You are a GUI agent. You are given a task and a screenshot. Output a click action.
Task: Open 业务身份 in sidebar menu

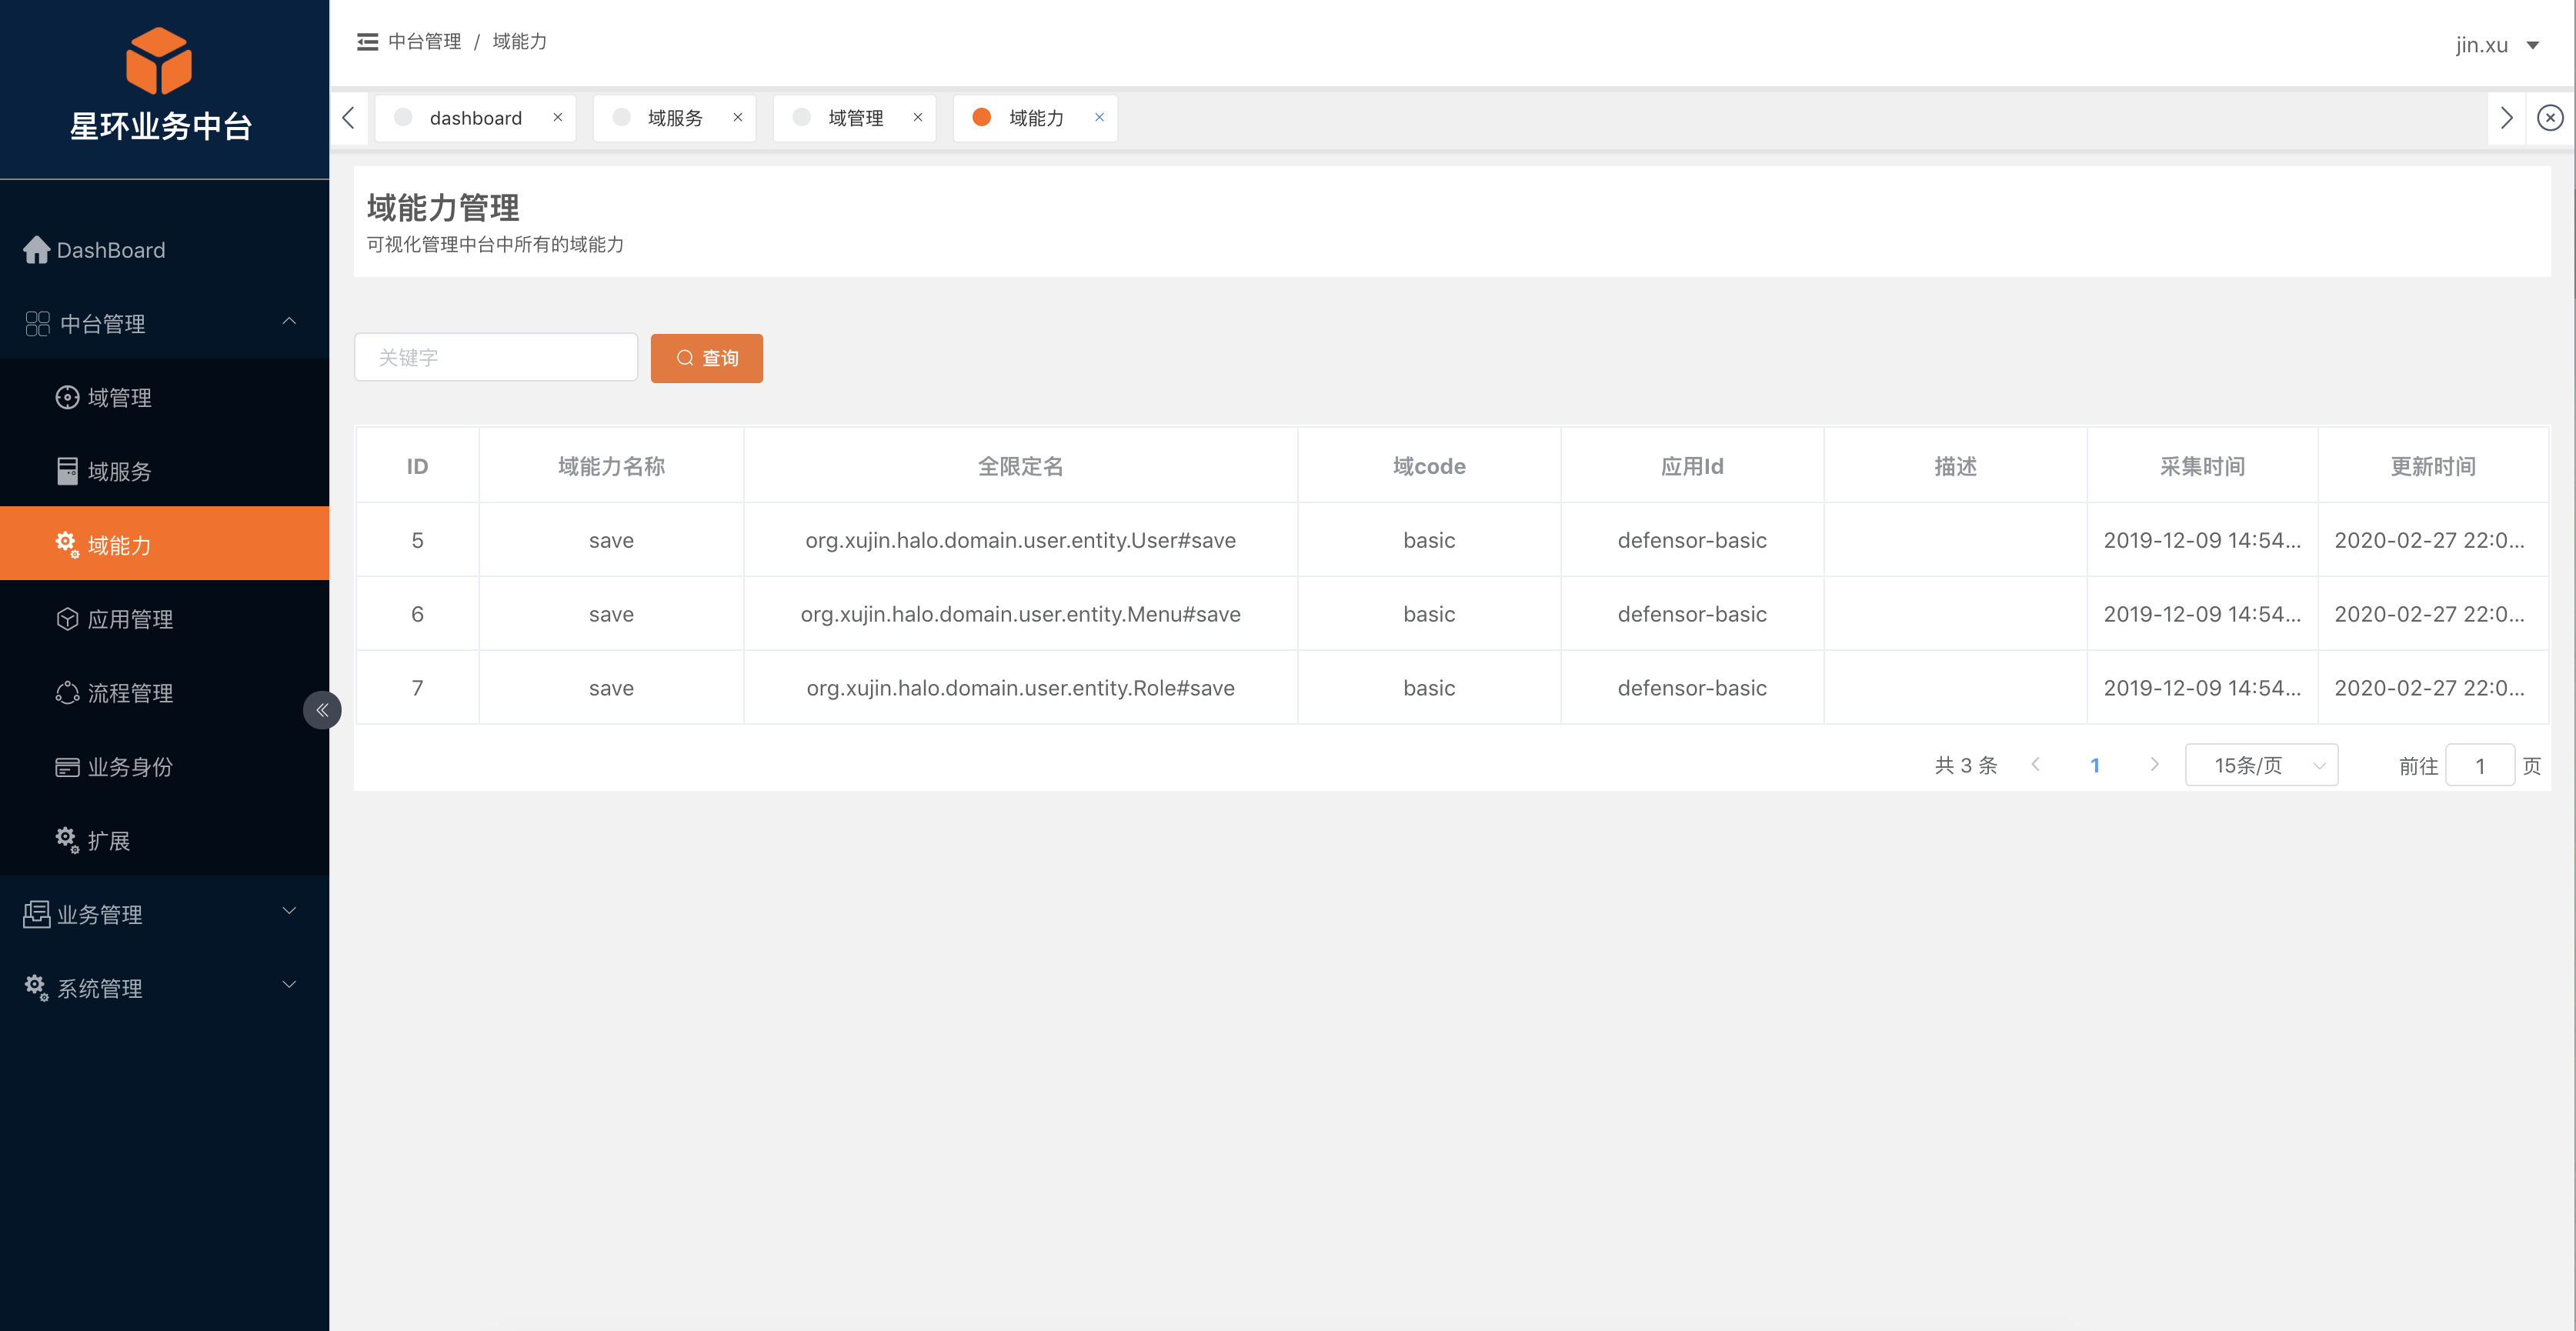tap(164, 767)
